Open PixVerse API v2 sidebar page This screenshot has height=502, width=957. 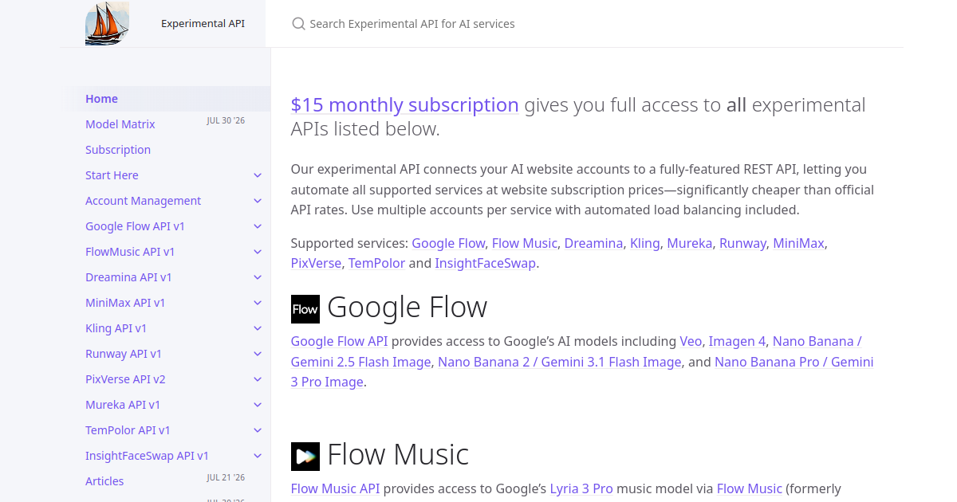click(125, 379)
